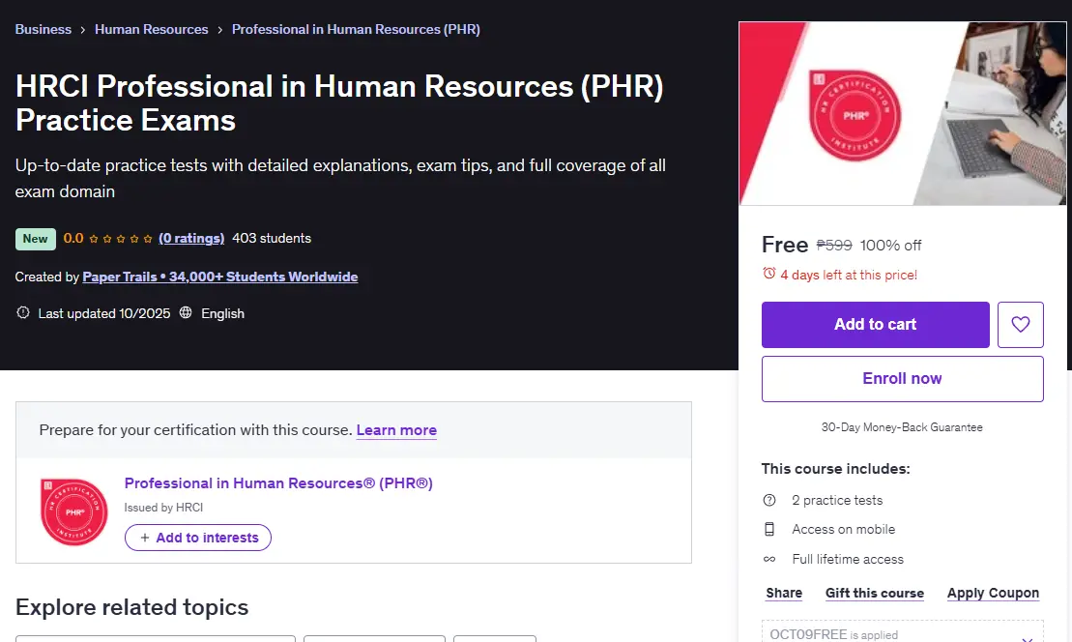Click the 100% off text
Image resolution: width=1072 pixels, height=642 pixels.
point(891,246)
